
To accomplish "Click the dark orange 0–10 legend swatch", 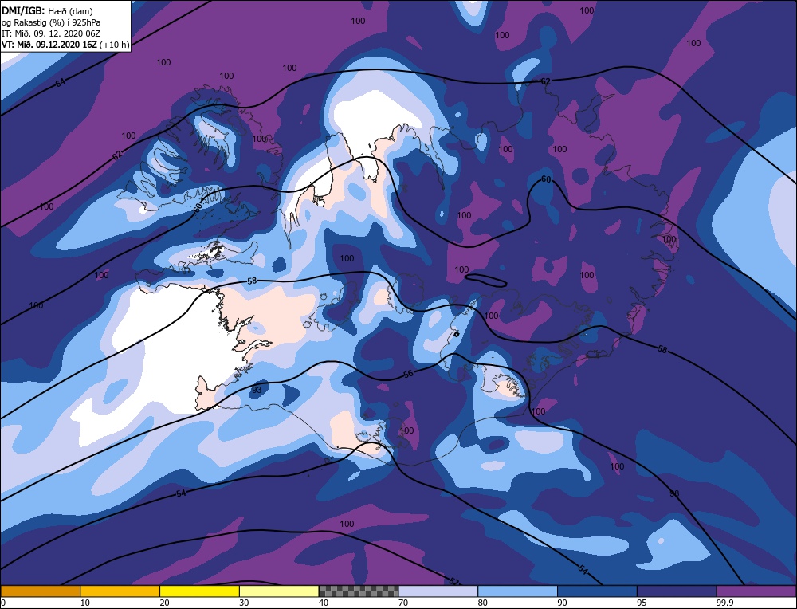I will click(41, 591).
